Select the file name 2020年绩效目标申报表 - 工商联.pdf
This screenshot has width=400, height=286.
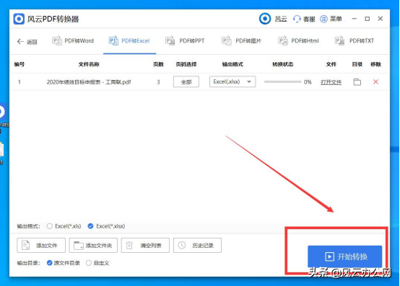pos(89,82)
